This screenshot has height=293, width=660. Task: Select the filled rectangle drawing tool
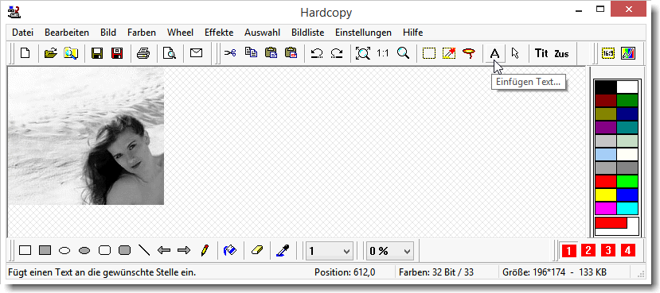(x=45, y=251)
